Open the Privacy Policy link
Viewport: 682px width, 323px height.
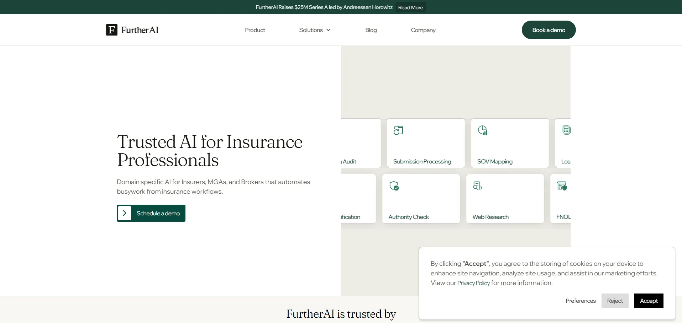point(473,283)
